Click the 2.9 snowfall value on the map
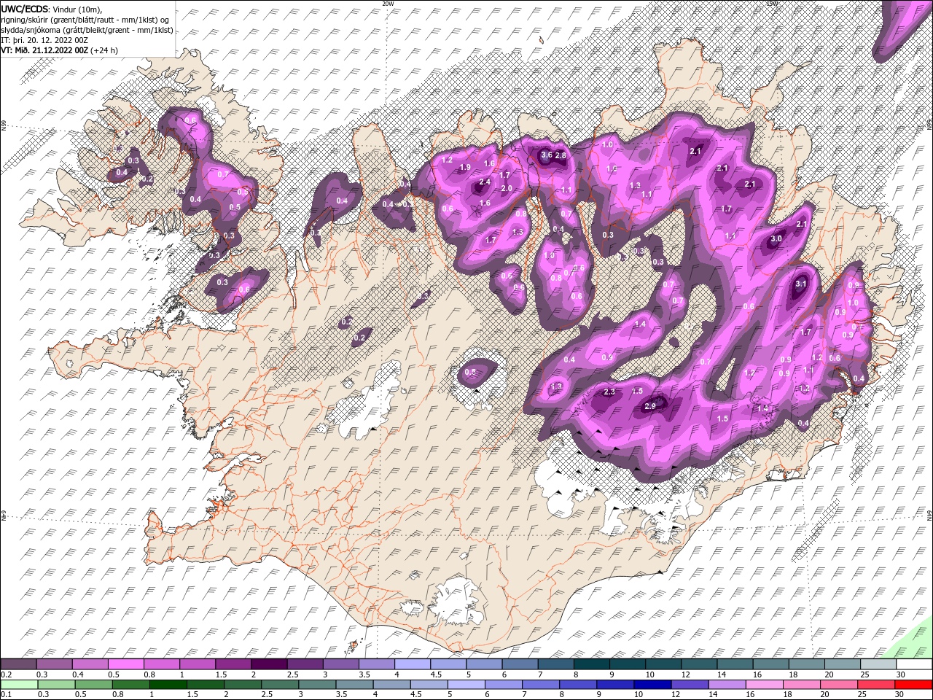The width and height of the screenshot is (933, 700). 651,406
